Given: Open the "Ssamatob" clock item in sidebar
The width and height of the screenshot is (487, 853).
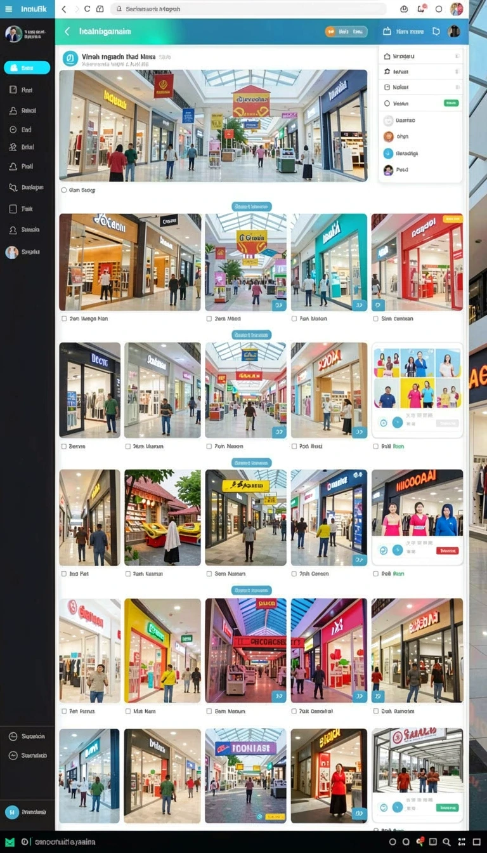Looking at the screenshot, I should 27,755.
